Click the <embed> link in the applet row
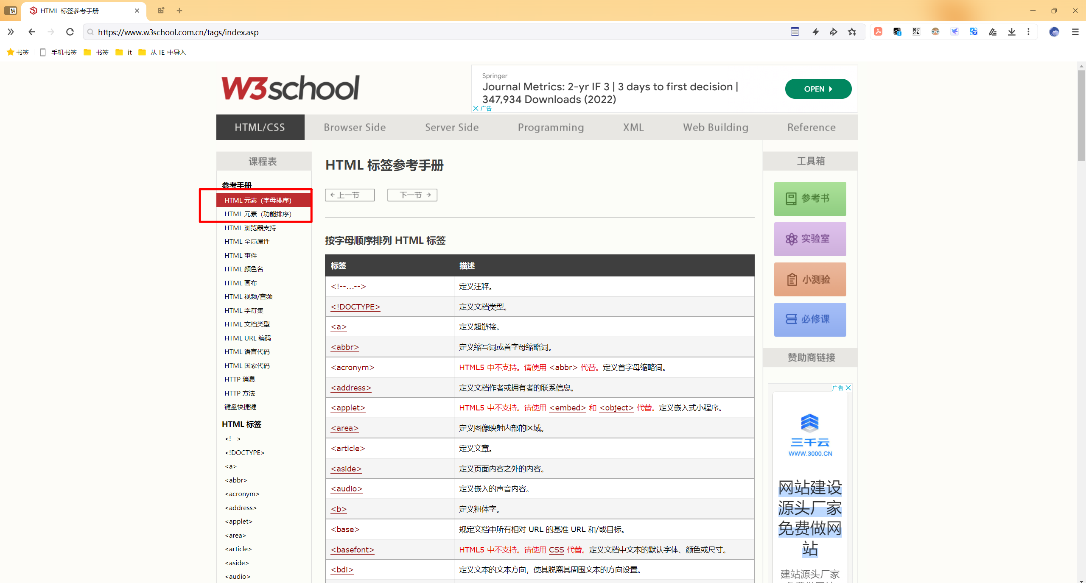 [x=568, y=407]
